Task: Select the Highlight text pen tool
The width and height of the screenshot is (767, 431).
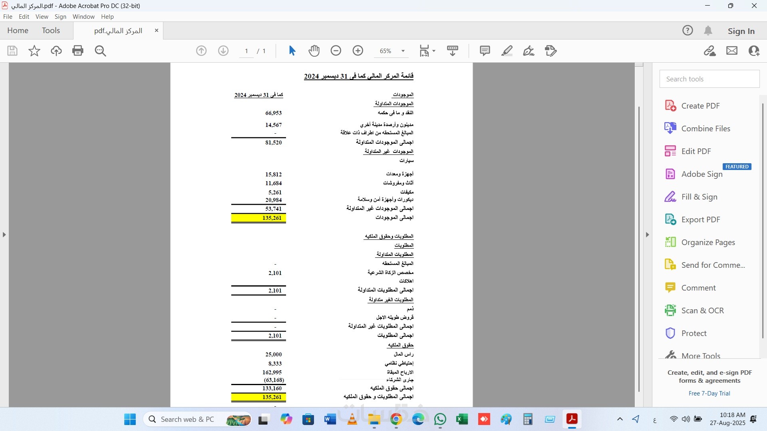Action: (507, 51)
